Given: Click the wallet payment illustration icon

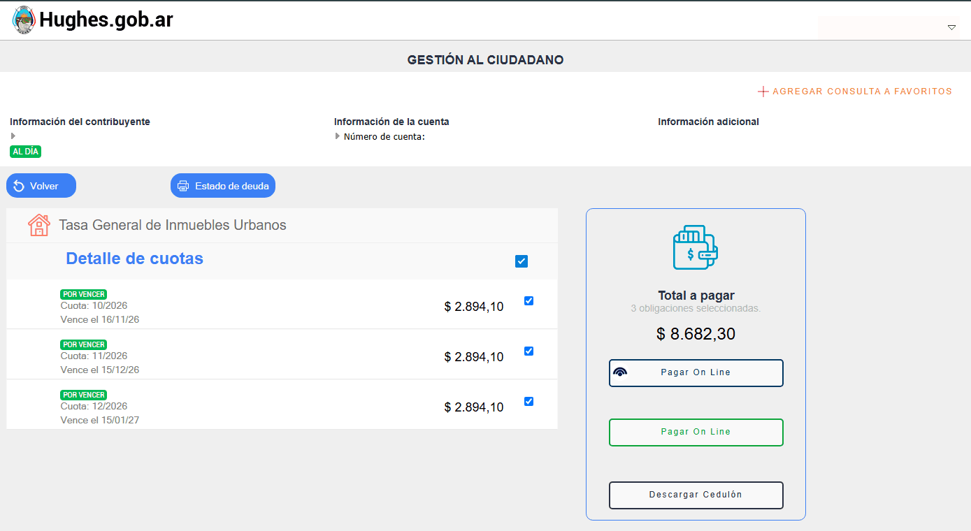Looking at the screenshot, I should (x=696, y=247).
